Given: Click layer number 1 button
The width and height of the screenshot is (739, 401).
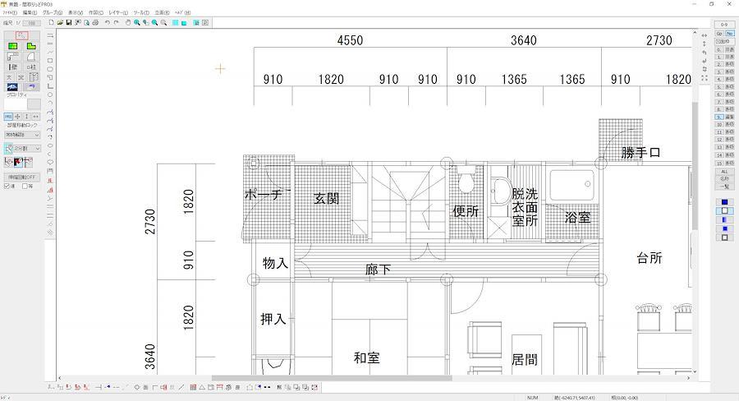Looking at the screenshot, I should pyautogui.click(x=719, y=57).
